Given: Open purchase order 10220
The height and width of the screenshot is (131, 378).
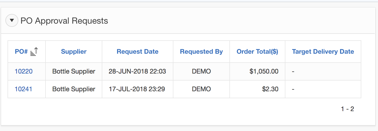Looking at the screenshot, I should pos(24,71).
